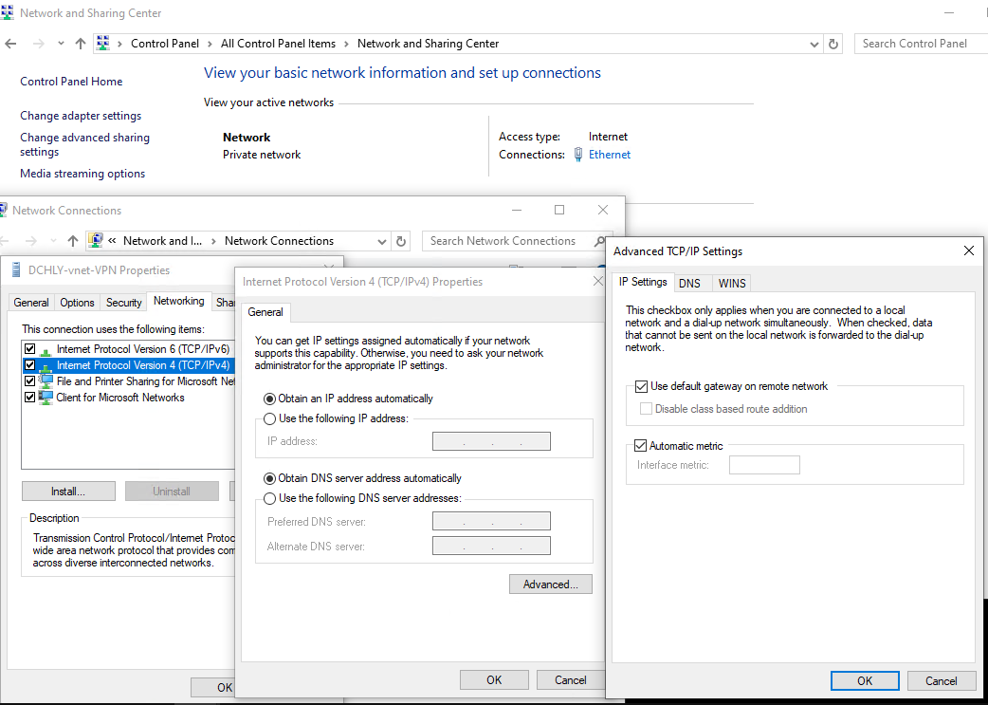This screenshot has width=988, height=705.
Task: Uncheck the Automatic metric checkbox
Action: point(641,446)
